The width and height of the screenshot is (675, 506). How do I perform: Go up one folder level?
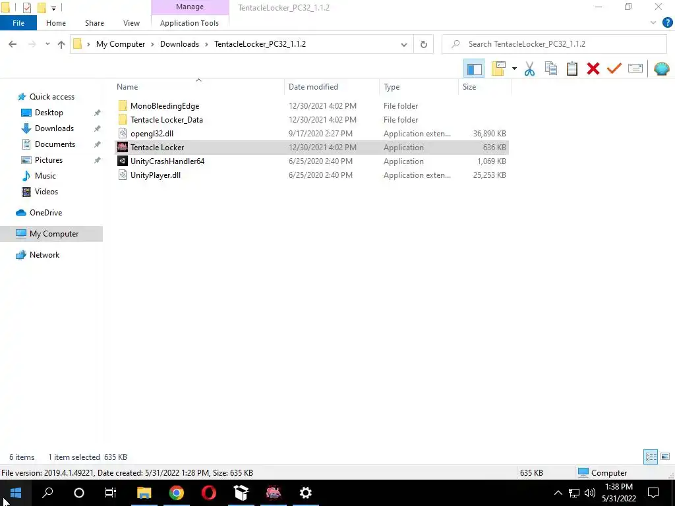click(61, 44)
